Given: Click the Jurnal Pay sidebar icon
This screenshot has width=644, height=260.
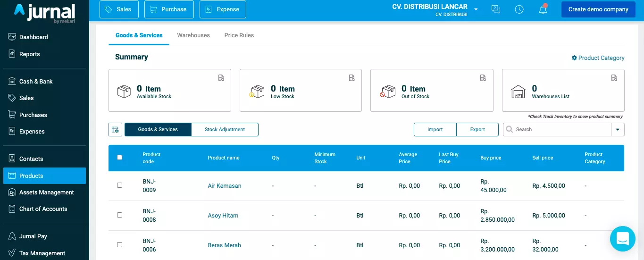Looking at the screenshot, I should pyautogui.click(x=12, y=236).
